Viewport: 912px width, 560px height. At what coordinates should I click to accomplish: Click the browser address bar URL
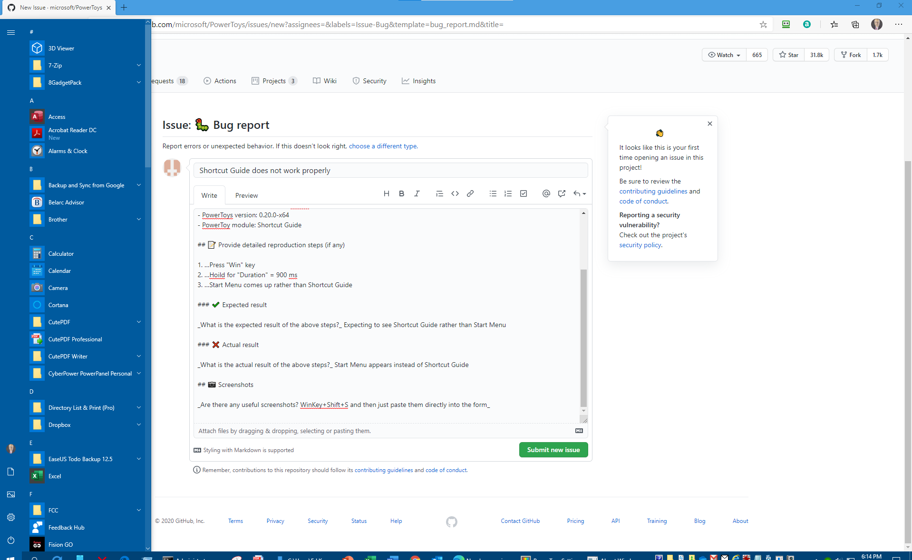328,24
